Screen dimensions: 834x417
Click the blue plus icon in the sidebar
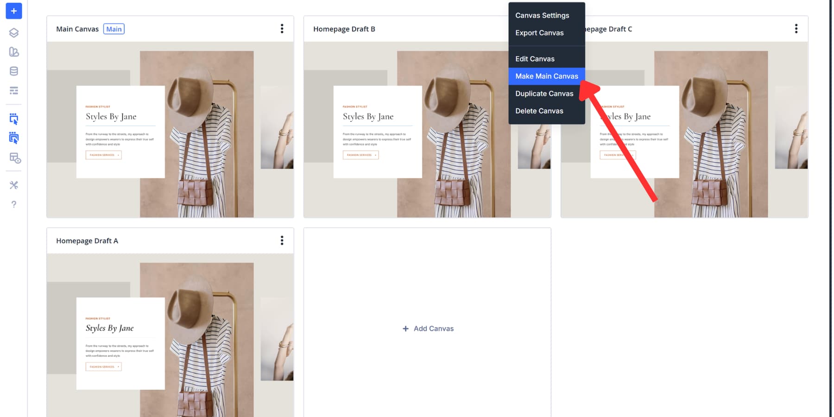tap(13, 11)
